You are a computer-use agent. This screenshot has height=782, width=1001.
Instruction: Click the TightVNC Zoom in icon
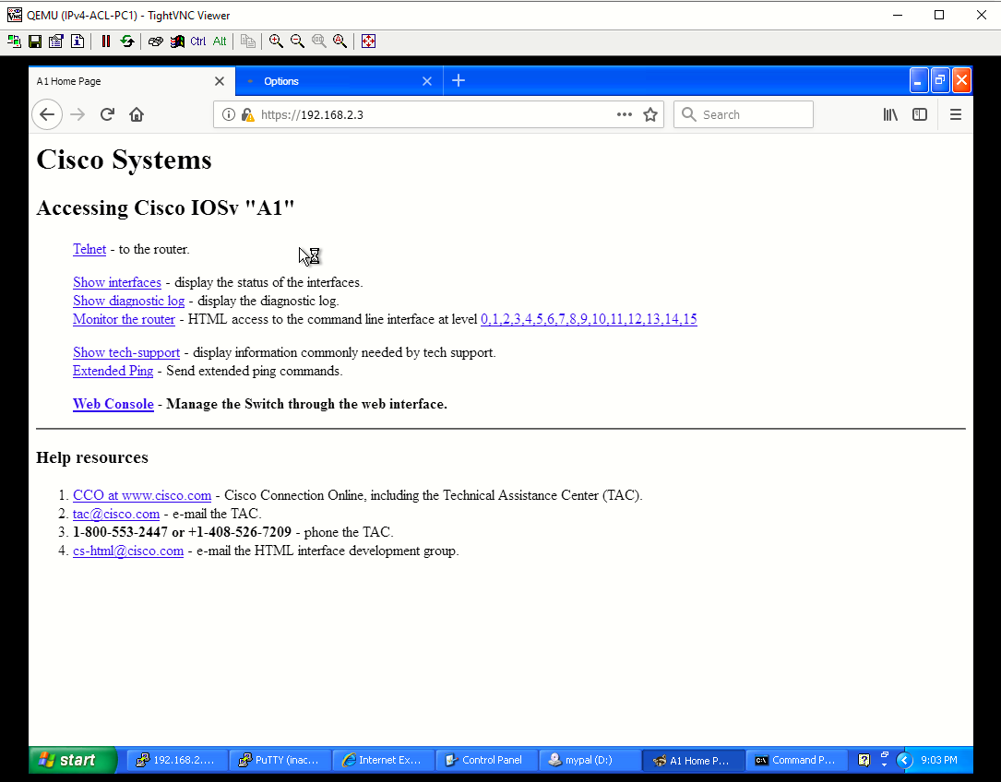[x=276, y=41]
